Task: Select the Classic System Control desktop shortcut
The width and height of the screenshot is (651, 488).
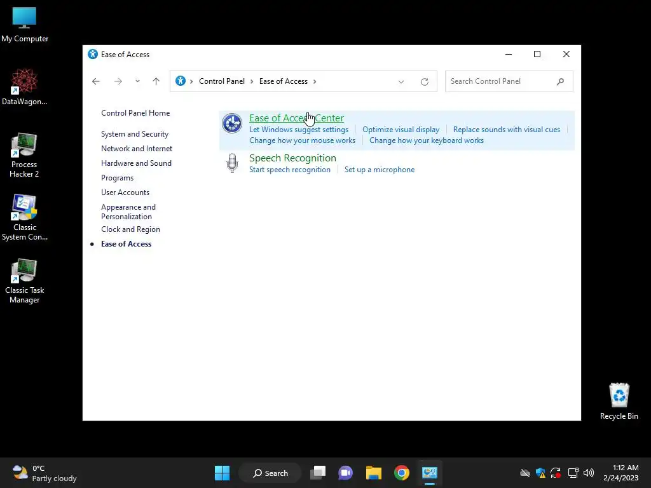Action: pos(25,218)
